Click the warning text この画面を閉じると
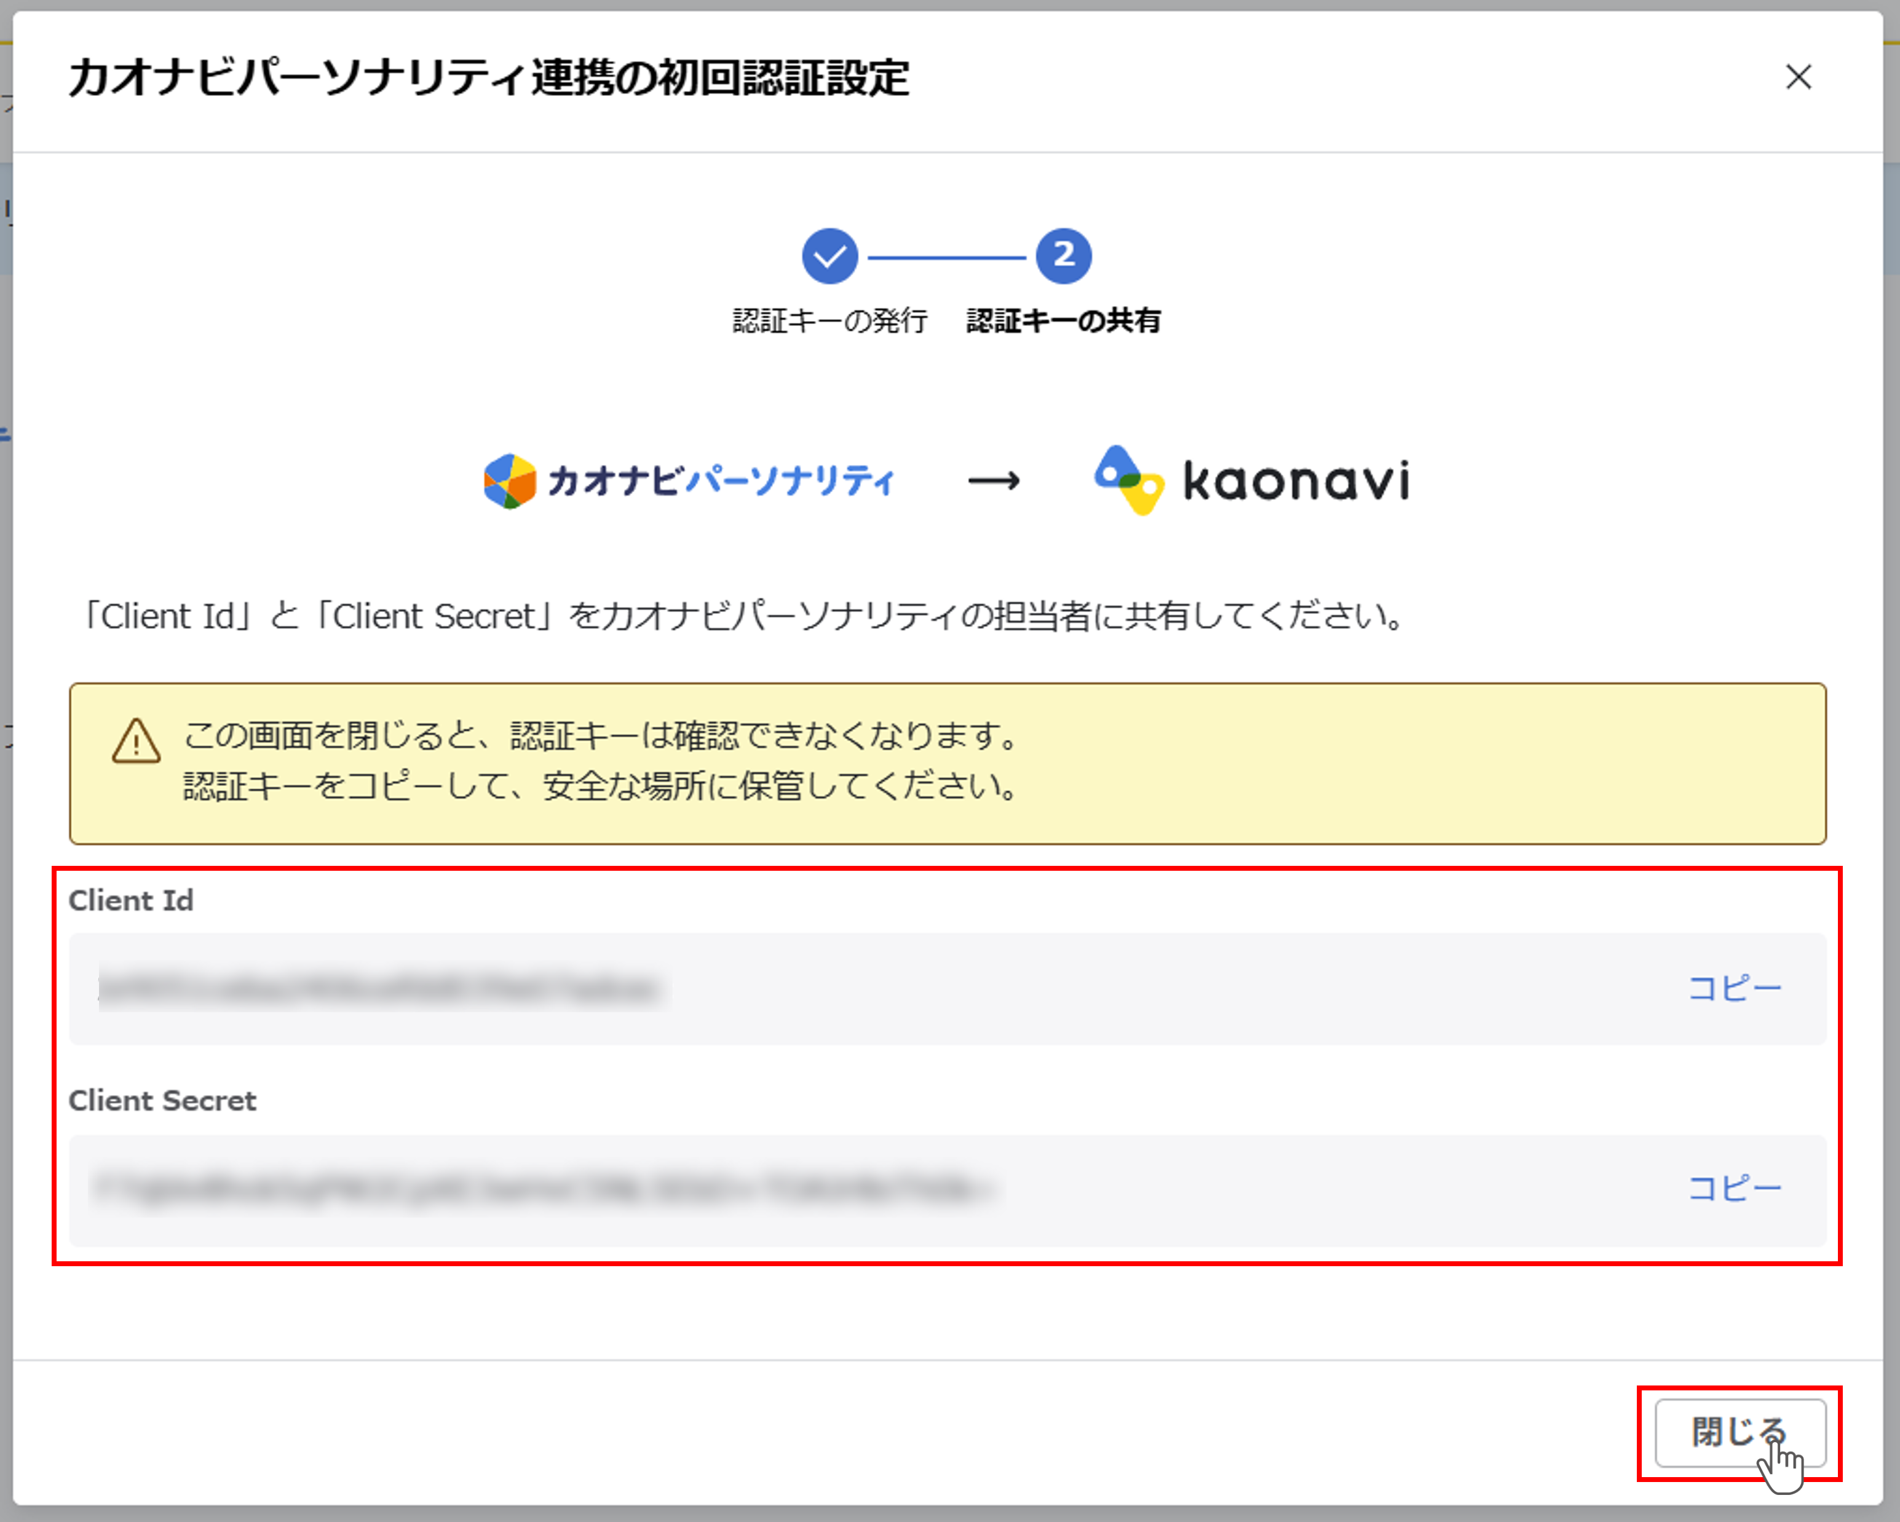1900x1522 pixels. (x=601, y=735)
